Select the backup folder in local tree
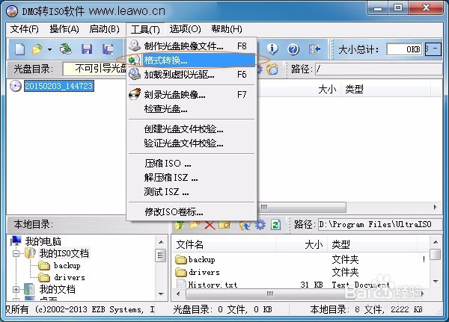449x322 pixels. coord(67,265)
